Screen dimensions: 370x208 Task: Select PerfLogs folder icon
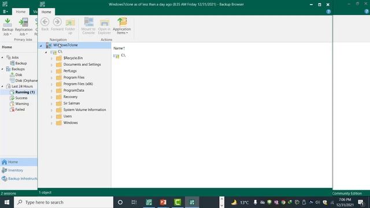(59, 71)
